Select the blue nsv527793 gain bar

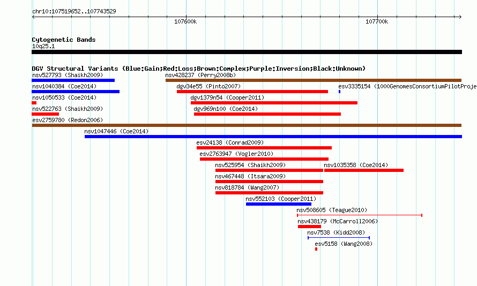coord(73,80)
